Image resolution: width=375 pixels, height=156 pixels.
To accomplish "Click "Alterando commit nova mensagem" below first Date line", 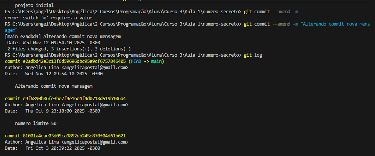I will tap(54, 86).
